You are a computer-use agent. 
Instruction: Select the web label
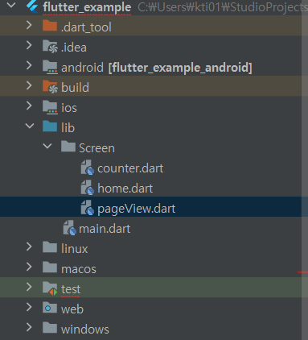tap(72, 309)
